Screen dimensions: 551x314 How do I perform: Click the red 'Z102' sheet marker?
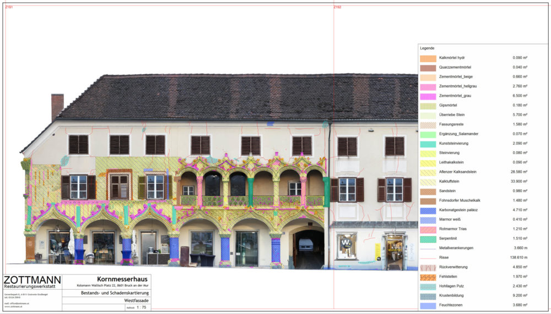(337, 7)
